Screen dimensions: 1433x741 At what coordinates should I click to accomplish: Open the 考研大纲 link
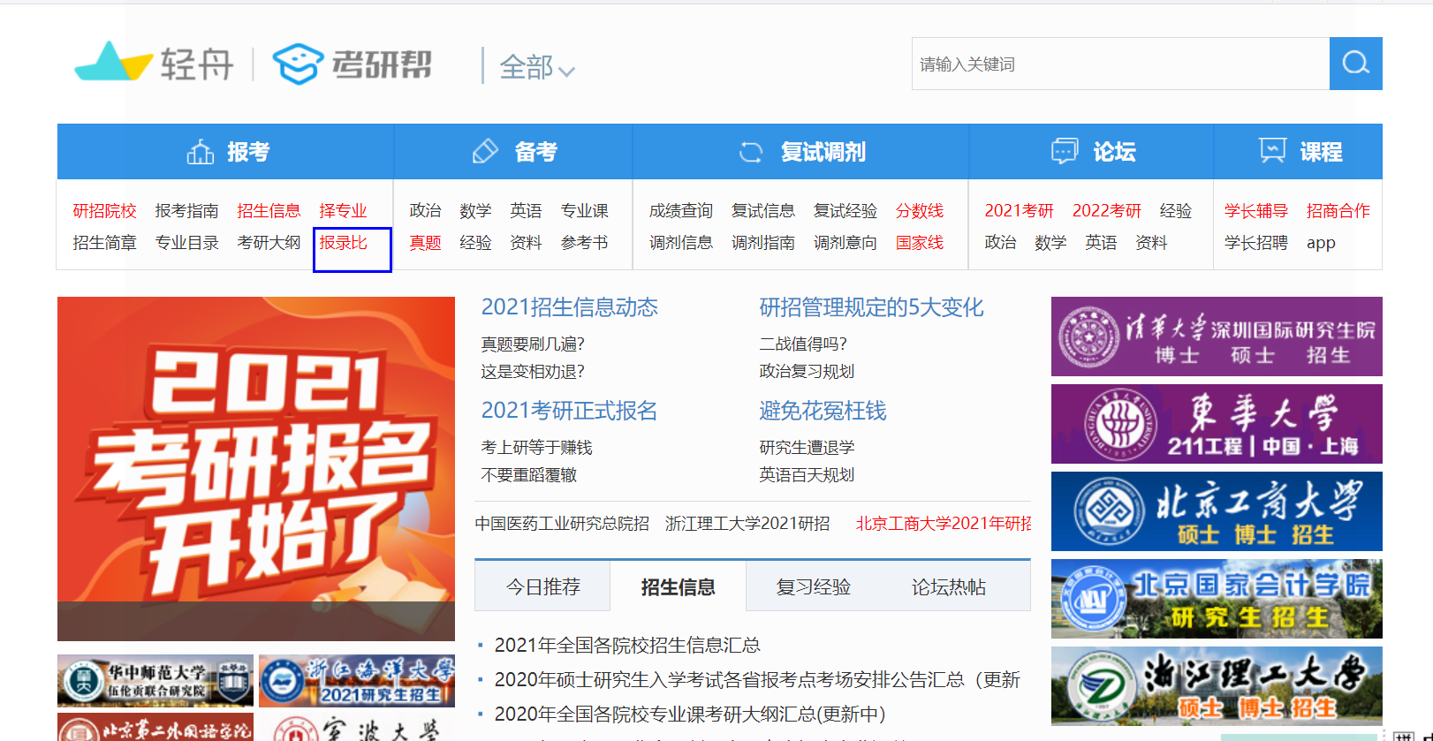point(269,243)
